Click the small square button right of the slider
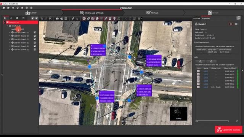This screenshot has width=244, height=137. (x=237, y=121)
